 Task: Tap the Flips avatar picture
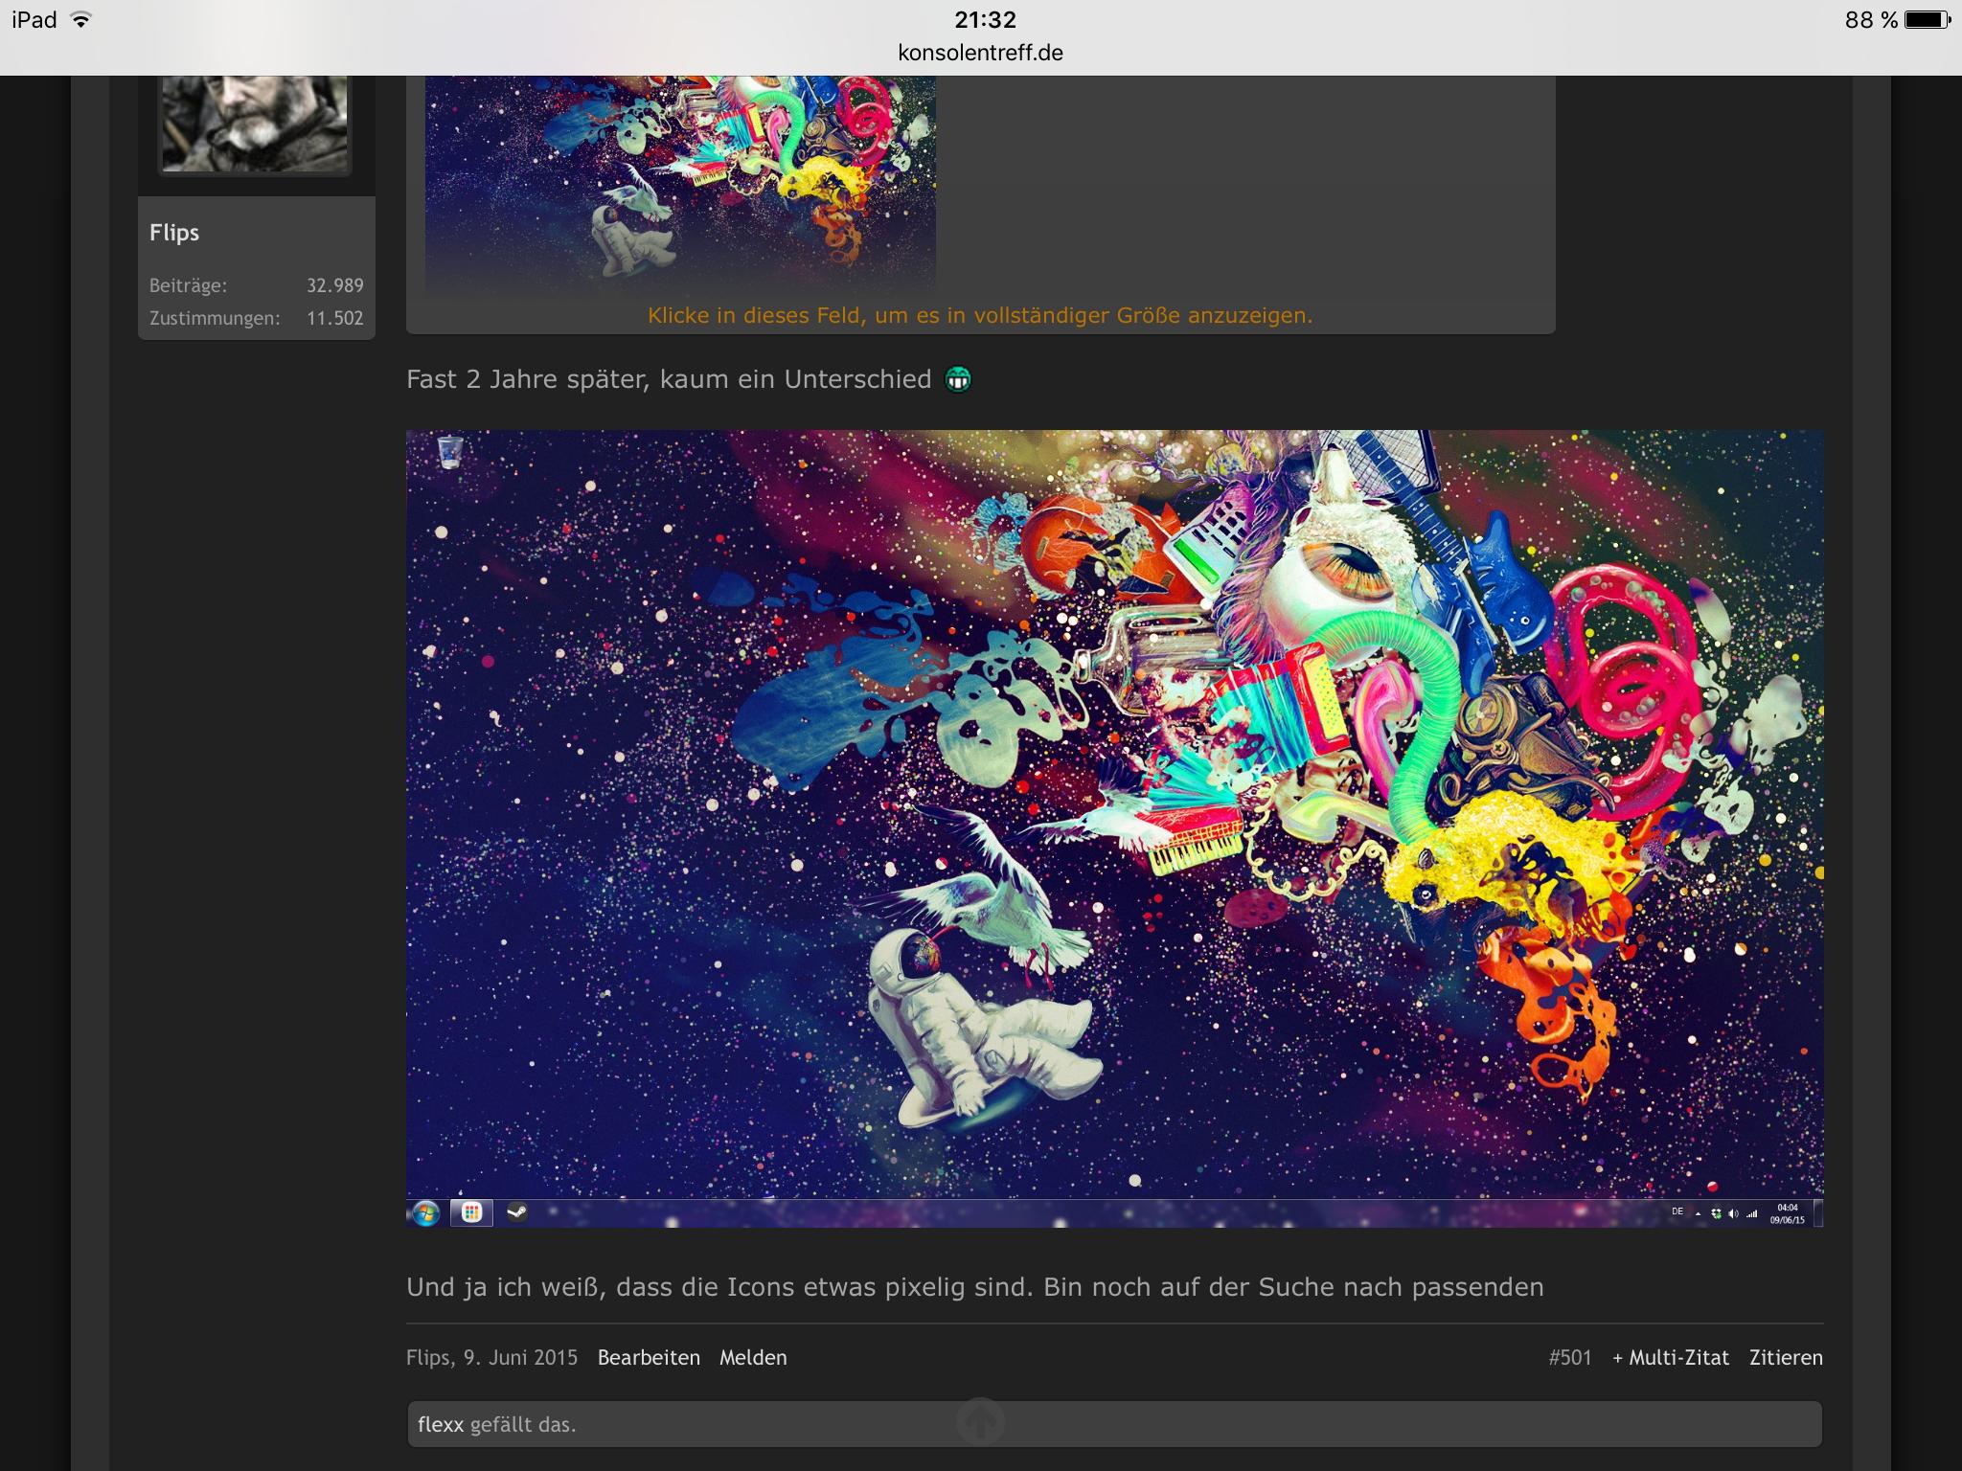click(255, 124)
